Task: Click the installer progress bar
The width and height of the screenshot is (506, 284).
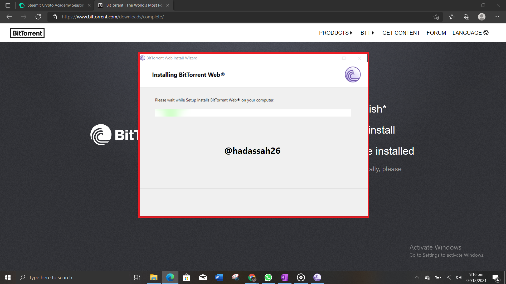Action: pos(253,113)
